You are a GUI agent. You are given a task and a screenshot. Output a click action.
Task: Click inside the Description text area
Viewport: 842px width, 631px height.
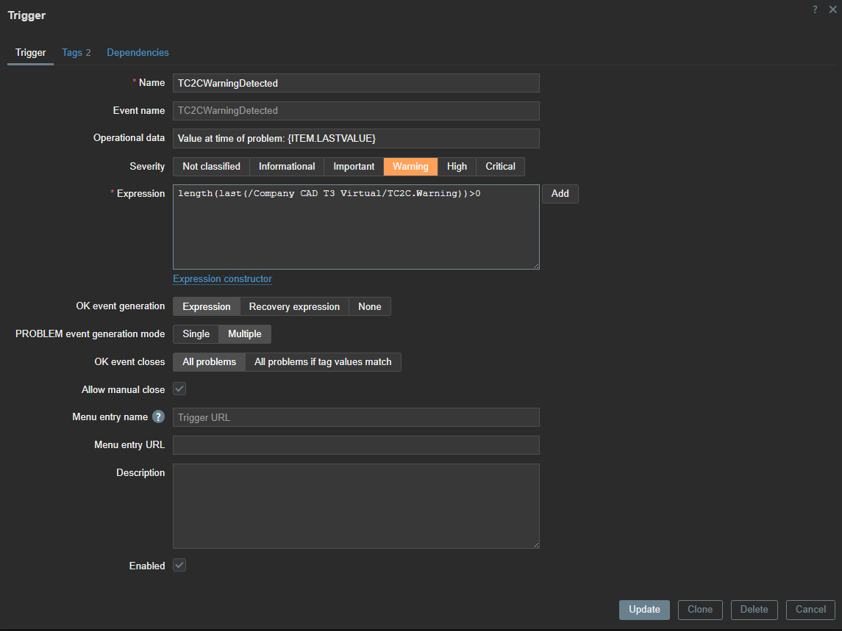point(356,505)
